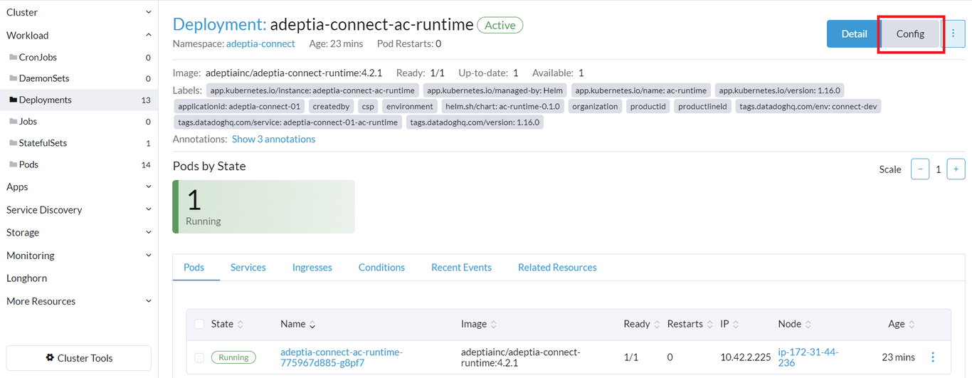The width and height of the screenshot is (972, 378).
Task: Click the createdby label tag
Action: coord(331,106)
